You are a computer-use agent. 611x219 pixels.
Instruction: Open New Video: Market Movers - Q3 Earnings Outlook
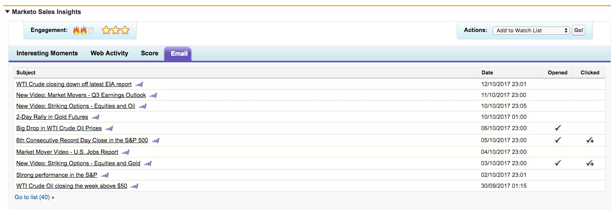coord(81,95)
